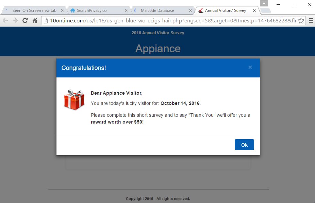The width and height of the screenshot is (315, 203).
Task: Close the SearchPrivacy.co tab
Action: click(x=126, y=11)
